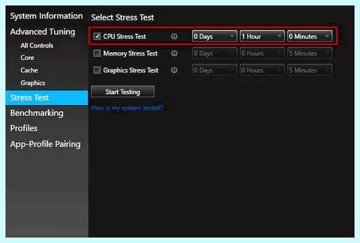Screen dimensions: 360x243
Task: Open Graphics test 0 Hours dropdown
Action: 262,70
